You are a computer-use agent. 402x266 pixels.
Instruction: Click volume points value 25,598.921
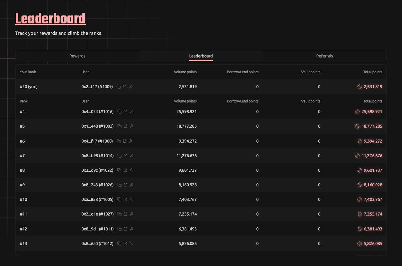pyautogui.click(x=187, y=112)
